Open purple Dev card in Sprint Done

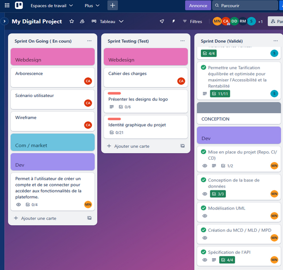tap(239, 135)
